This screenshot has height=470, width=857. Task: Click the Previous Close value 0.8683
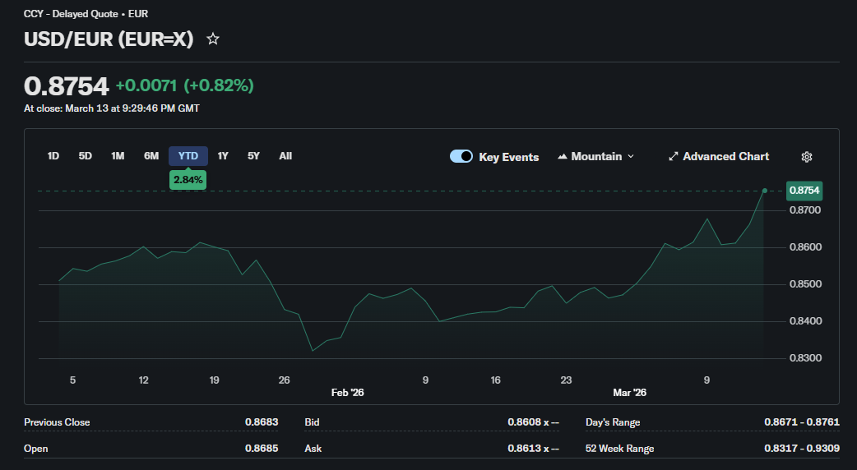pos(262,422)
